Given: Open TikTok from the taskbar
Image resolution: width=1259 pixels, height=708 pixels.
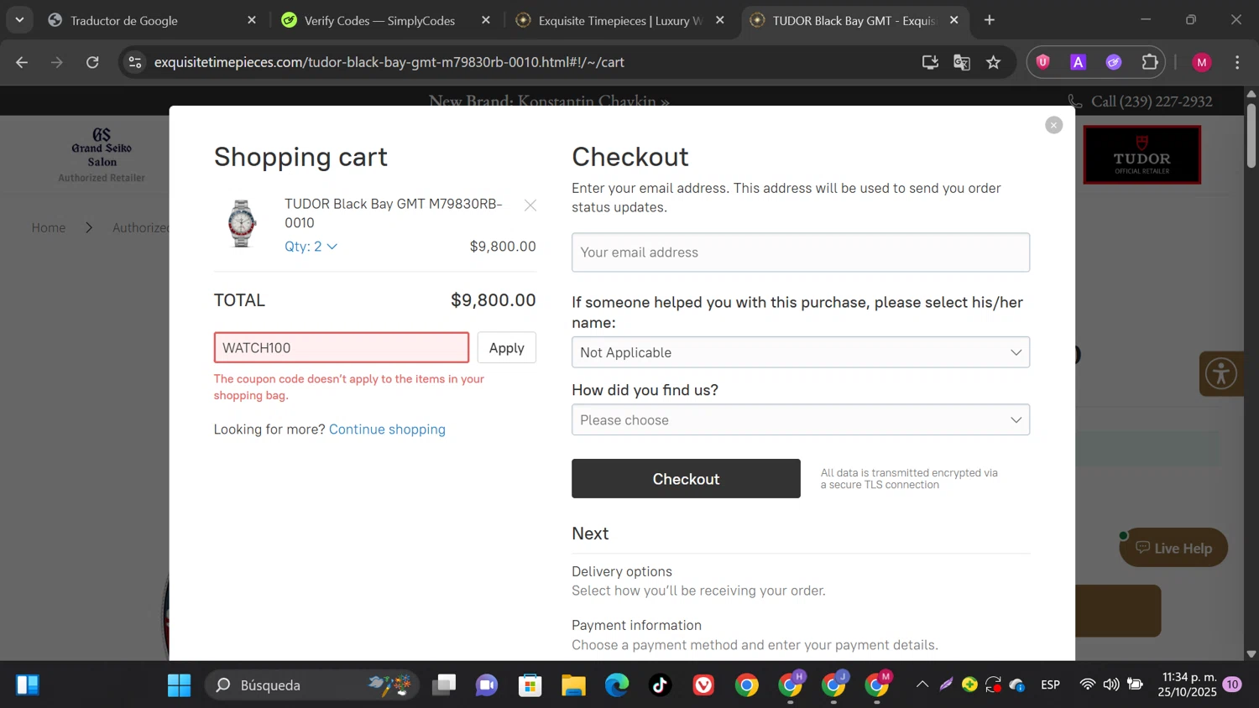Looking at the screenshot, I should [x=661, y=685].
